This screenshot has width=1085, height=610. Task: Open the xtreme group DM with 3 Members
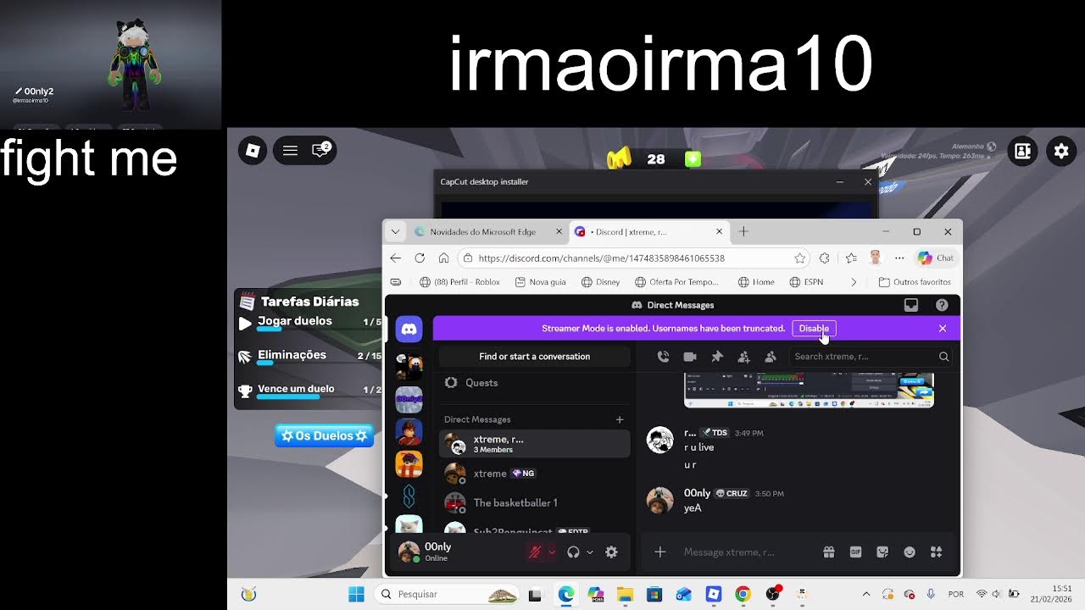tap(534, 444)
